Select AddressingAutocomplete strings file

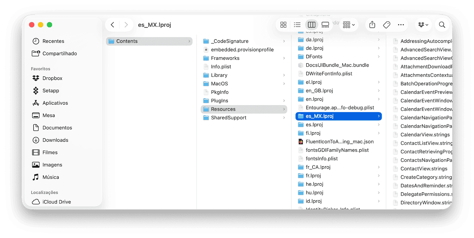[422, 41]
